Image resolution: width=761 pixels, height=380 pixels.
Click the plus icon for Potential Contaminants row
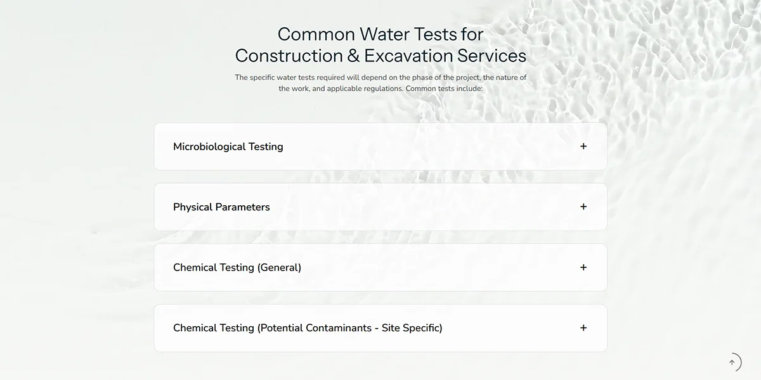point(583,328)
